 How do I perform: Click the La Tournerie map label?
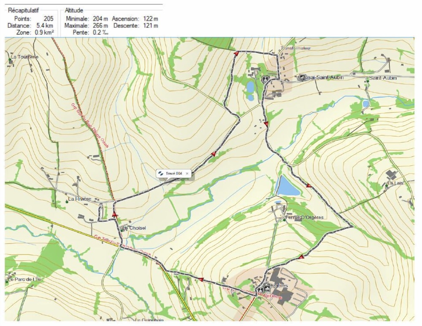coord(25,57)
